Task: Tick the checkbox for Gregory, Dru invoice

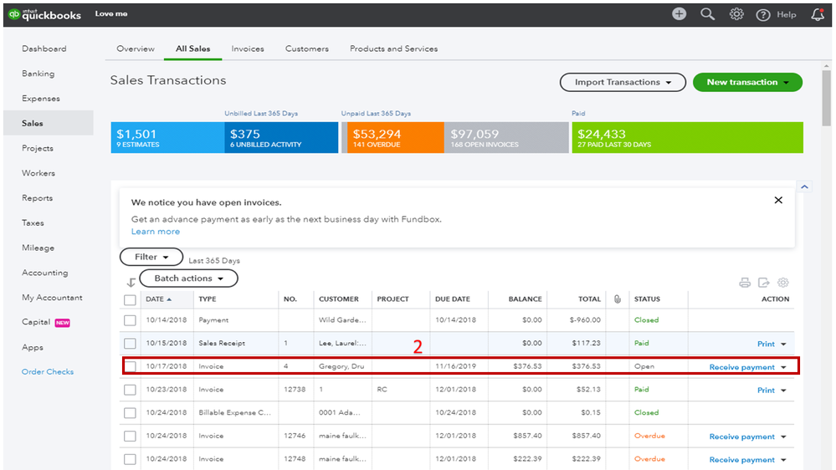Action: pyautogui.click(x=130, y=366)
